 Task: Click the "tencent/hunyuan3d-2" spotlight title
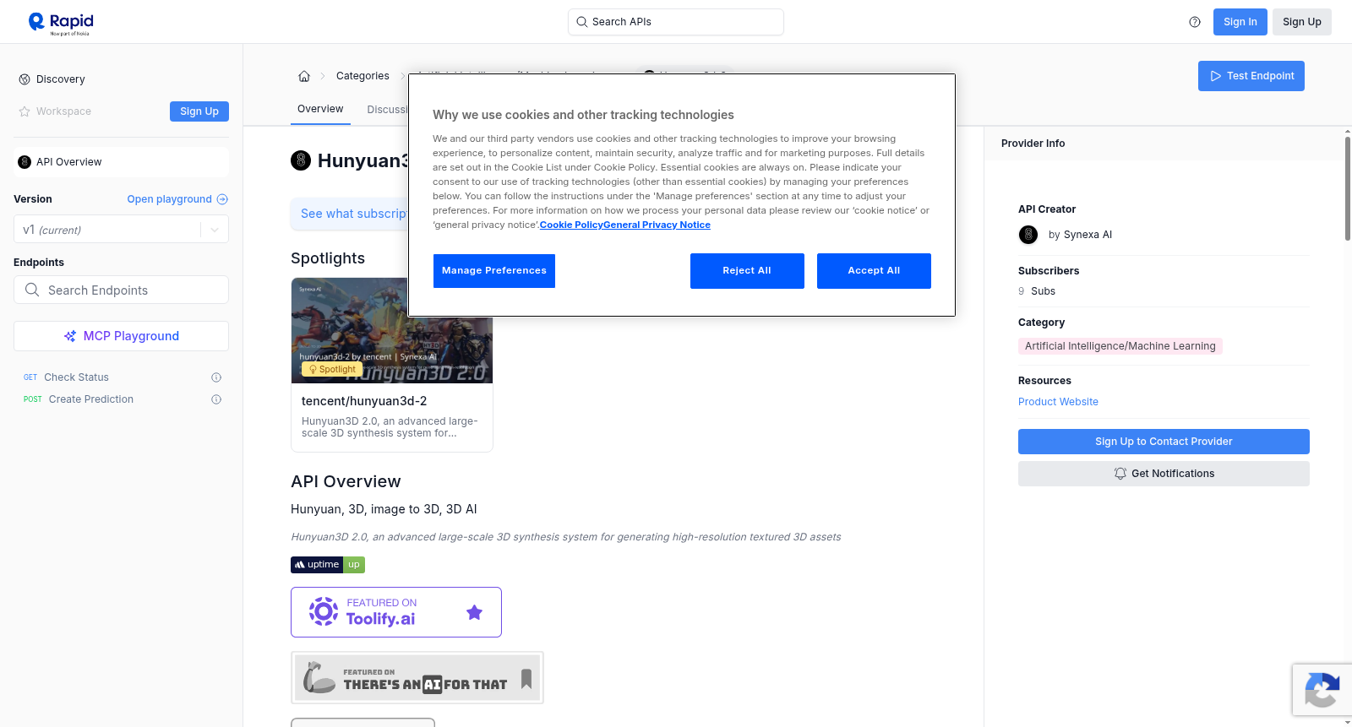[x=364, y=401]
